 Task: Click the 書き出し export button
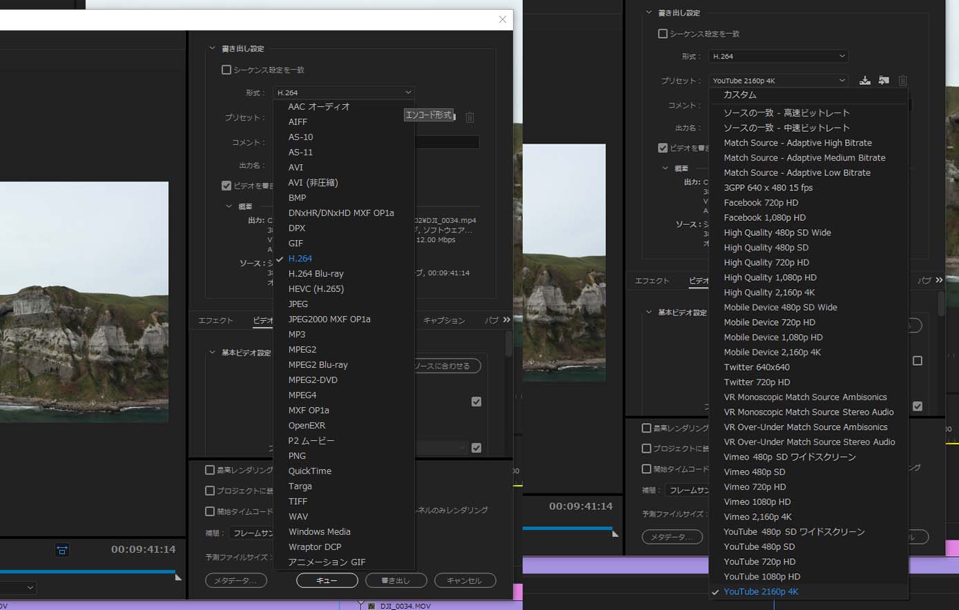396,581
